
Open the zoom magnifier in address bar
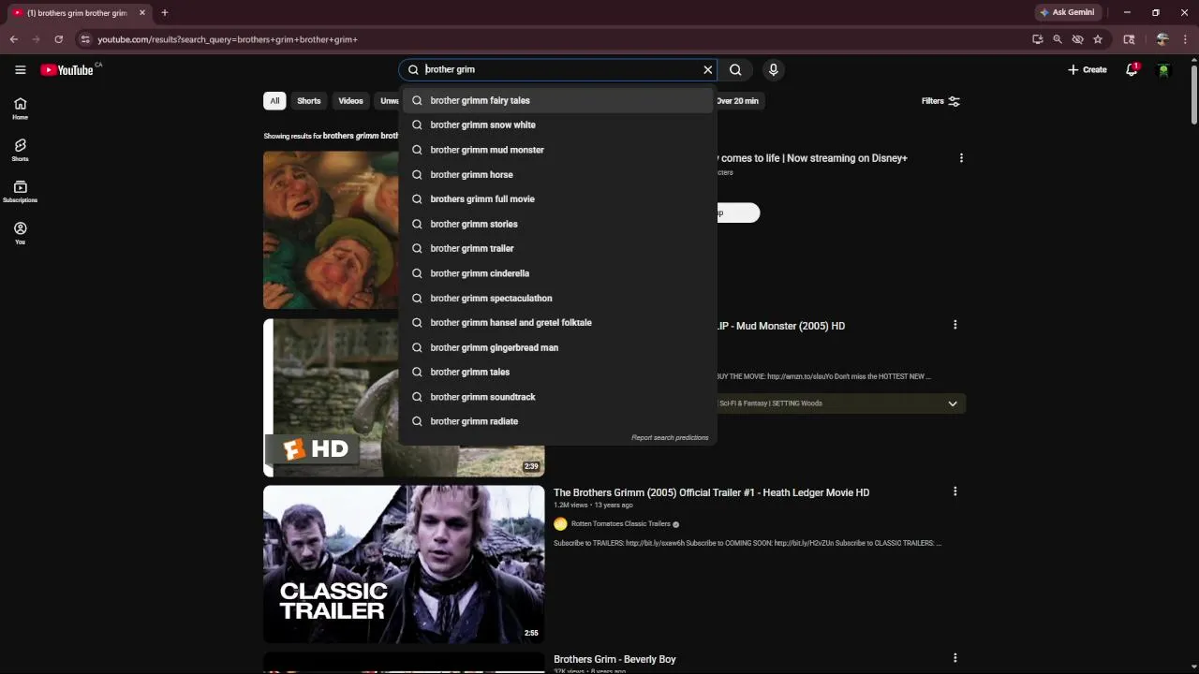1058,39
